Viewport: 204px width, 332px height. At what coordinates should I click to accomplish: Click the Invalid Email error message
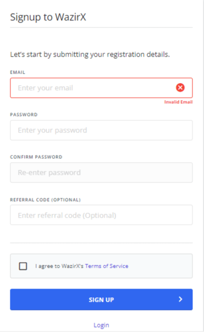(178, 102)
